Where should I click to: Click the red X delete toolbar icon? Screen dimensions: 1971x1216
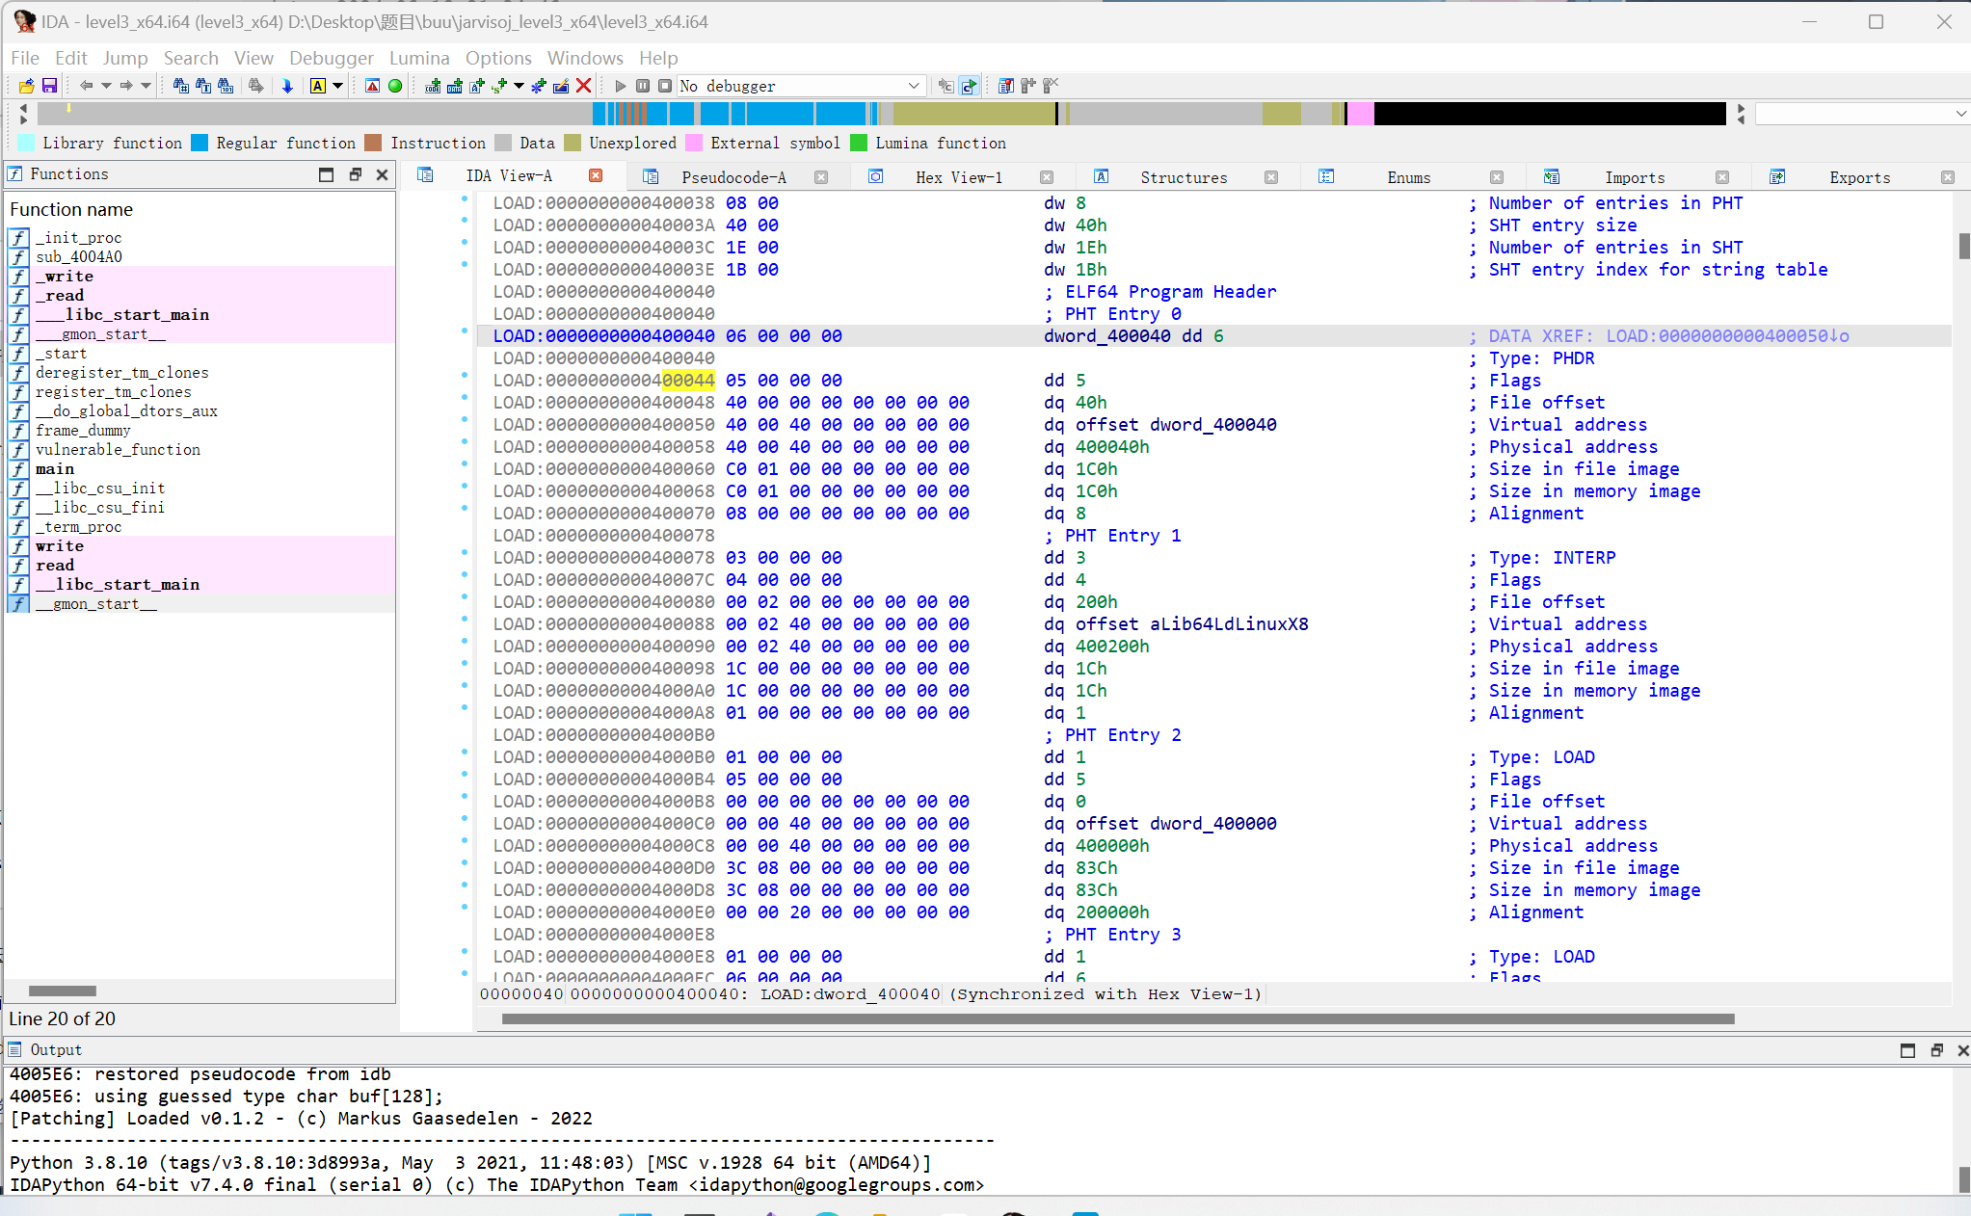(x=583, y=86)
